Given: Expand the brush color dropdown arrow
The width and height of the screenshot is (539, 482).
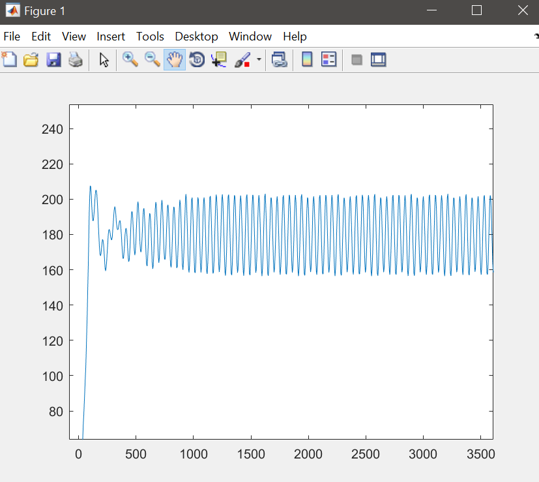Looking at the screenshot, I should (259, 60).
